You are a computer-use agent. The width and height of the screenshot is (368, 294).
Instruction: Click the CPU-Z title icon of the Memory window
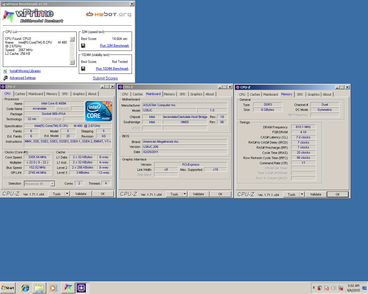[237, 87]
